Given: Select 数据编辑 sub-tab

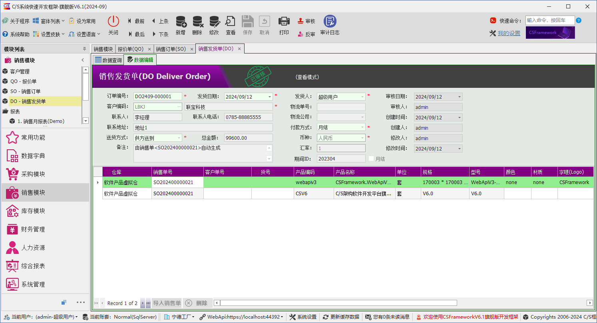Looking at the screenshot, I should point(140,60).
